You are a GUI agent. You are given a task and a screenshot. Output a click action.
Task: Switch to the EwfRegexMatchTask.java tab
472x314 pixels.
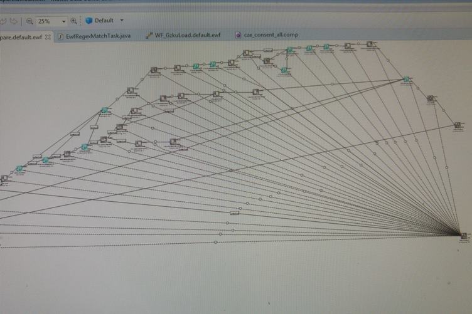(98, 36)
